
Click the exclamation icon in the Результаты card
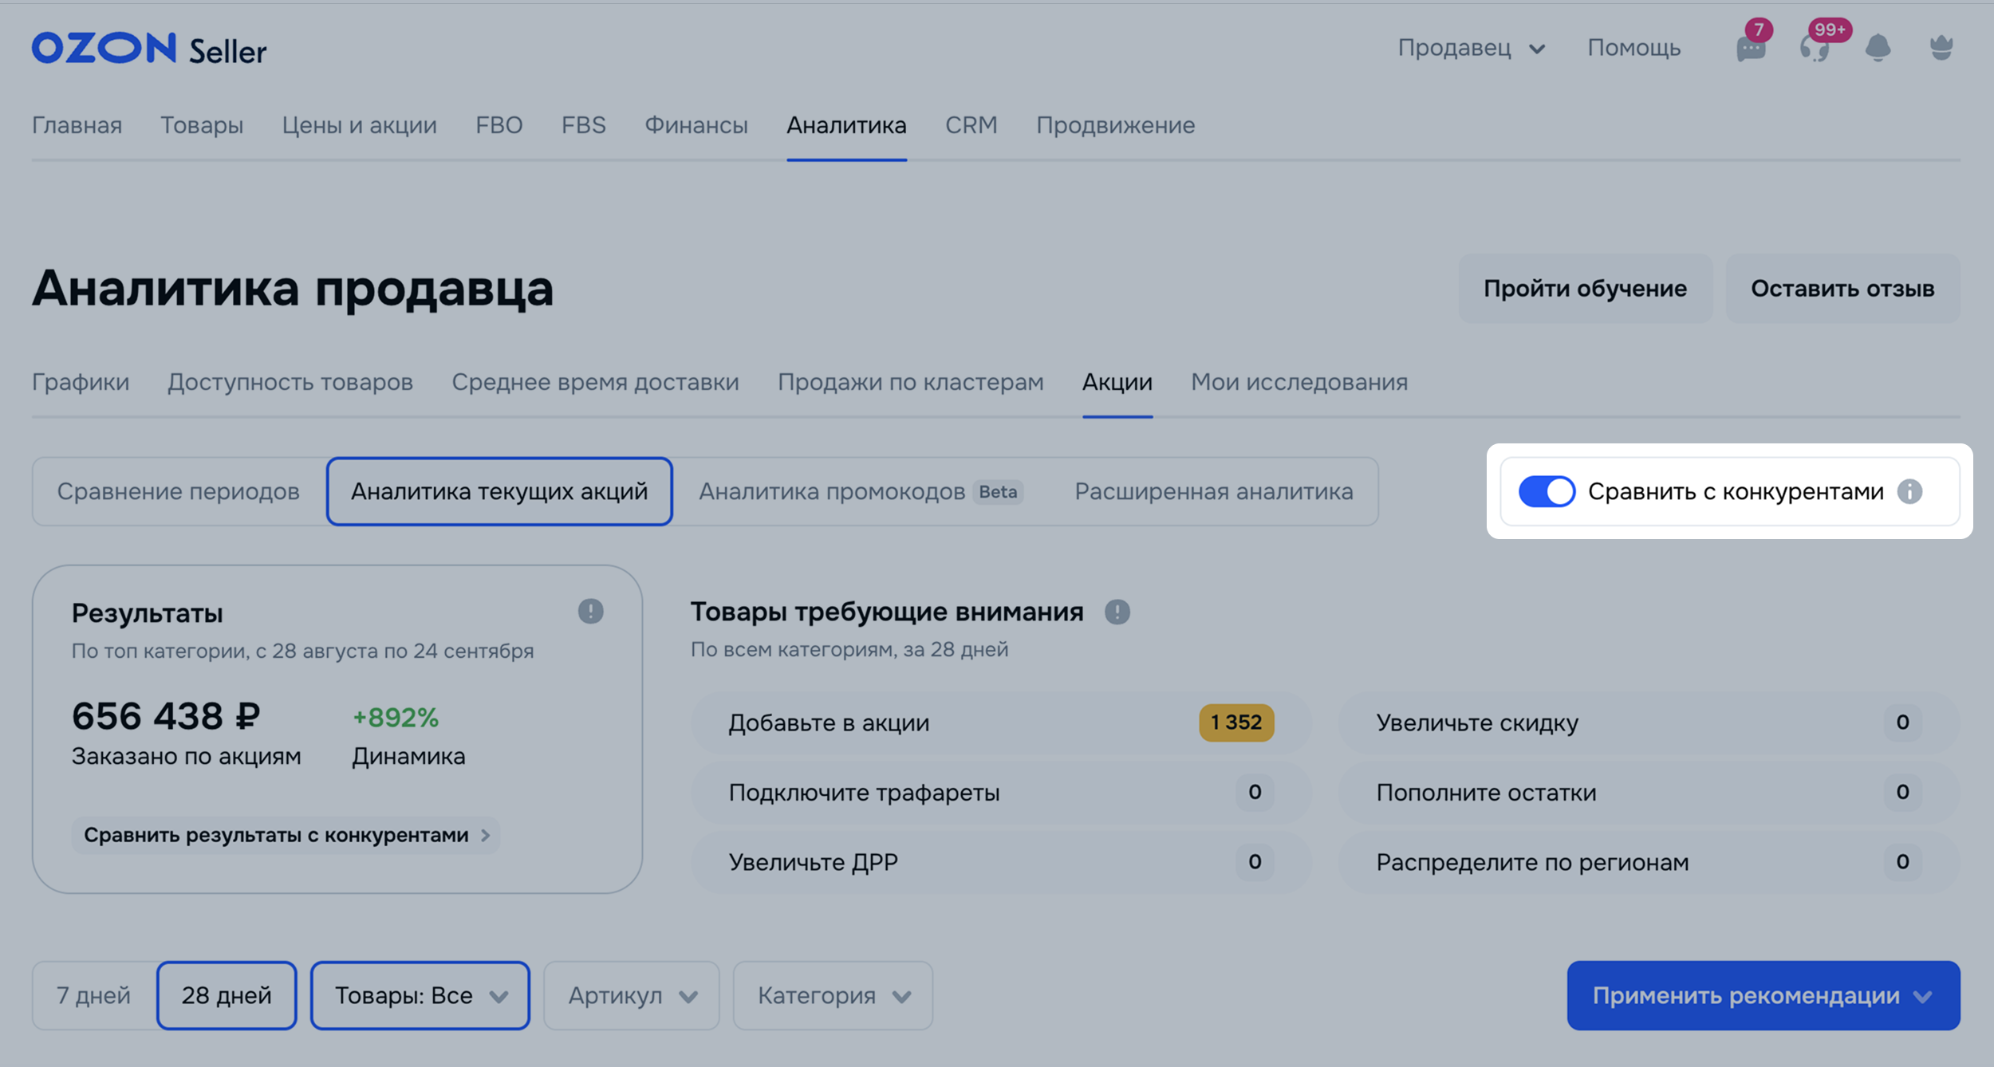tap(590, 612)
